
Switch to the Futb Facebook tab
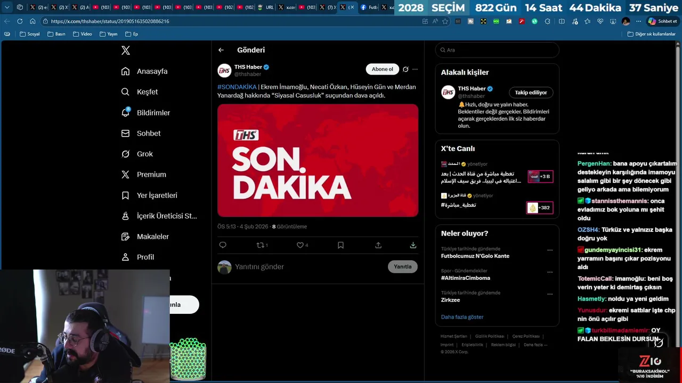(369, 7)
